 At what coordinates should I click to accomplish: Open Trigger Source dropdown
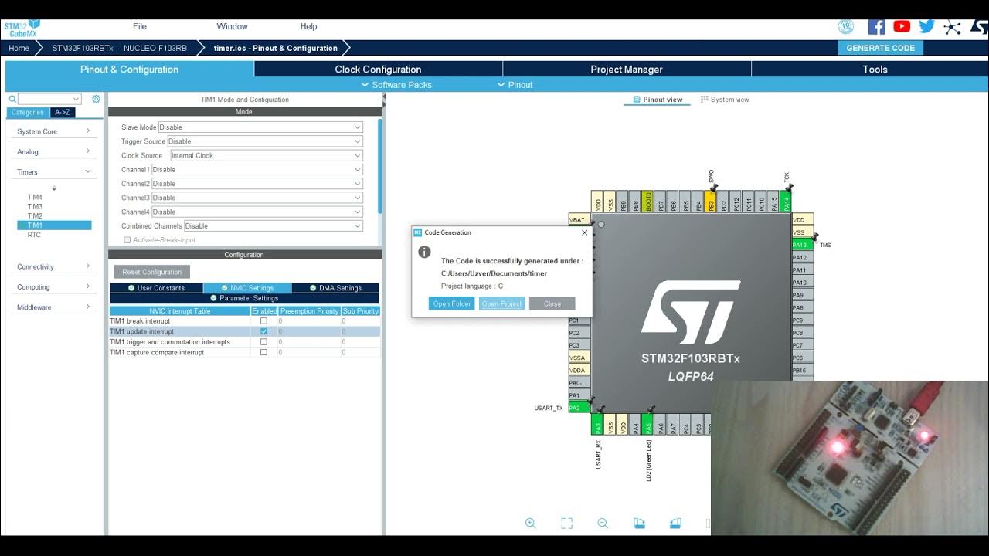click(x=265, y=141)
